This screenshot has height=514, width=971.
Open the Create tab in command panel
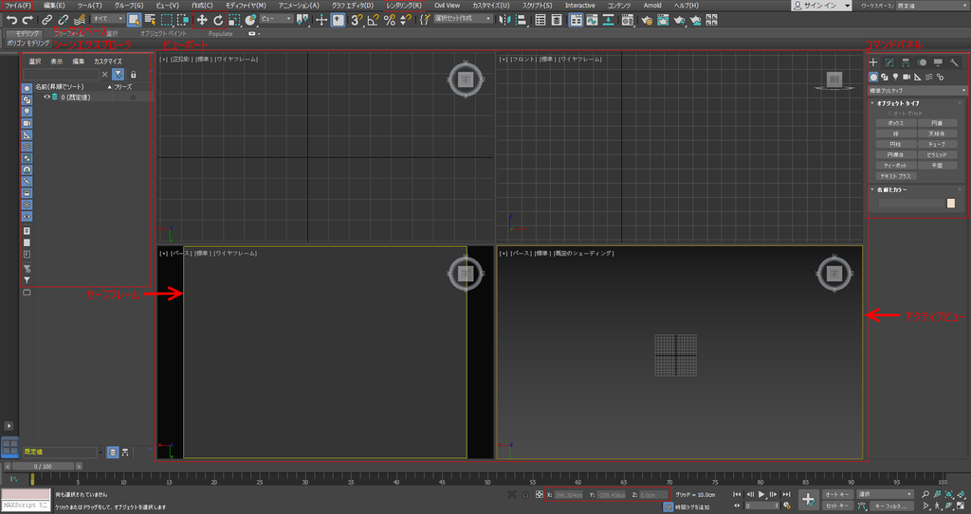873,62
